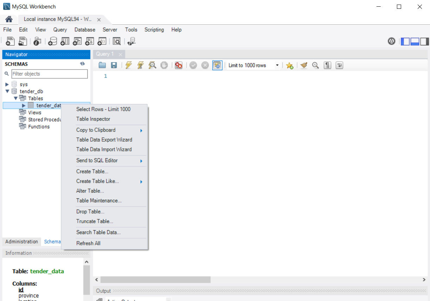The height and width of the screenshot is (301, 430).
Task: Click the horizontal scrollbar of query editor
Action: tap(155, 279)
